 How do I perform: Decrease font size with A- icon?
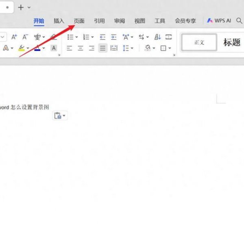point(25,37)
